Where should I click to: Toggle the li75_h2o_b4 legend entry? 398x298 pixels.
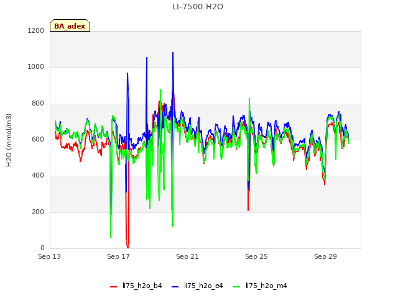(136, 286)
